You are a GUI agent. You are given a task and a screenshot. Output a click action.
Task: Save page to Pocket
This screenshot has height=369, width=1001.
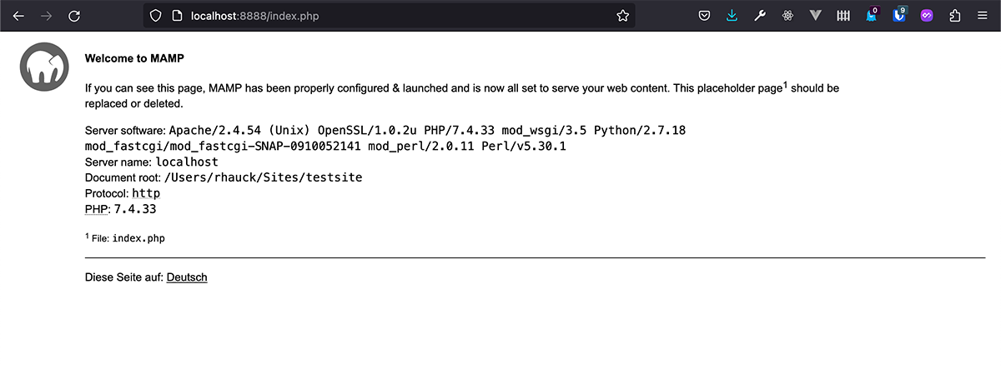704,15
